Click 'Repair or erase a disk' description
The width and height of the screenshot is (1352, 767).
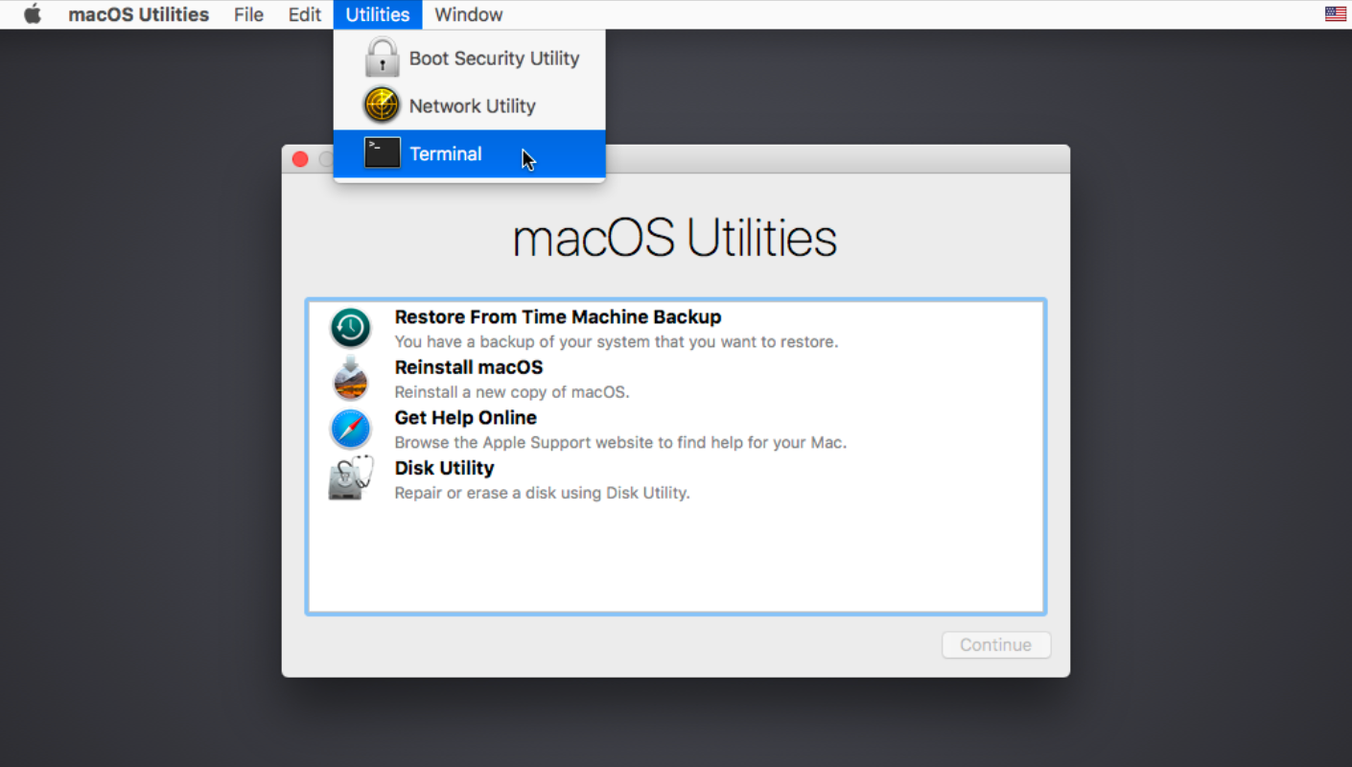click(x=543, y=493)
